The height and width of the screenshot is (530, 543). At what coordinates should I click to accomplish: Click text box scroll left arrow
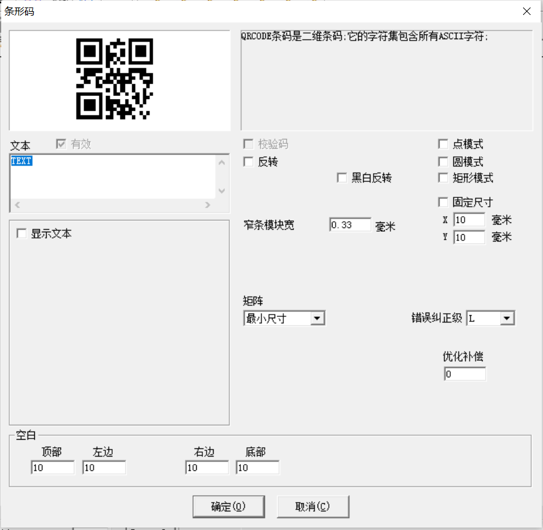pyautogui.click(x=17, y=205)
